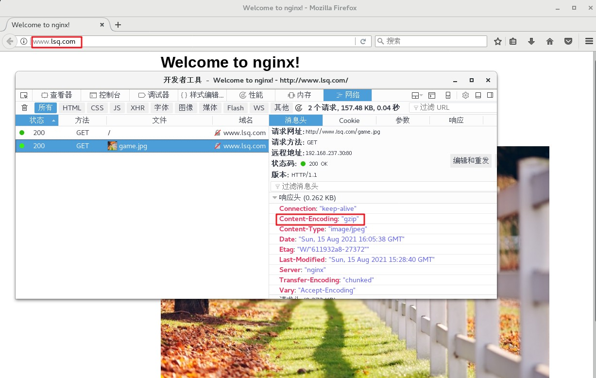Toggle the CSS request filter
This screenshot has width=596, height=378.
coord(97,108)
